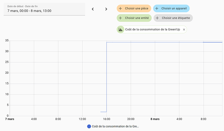The image size is (224, 131).
Task: Click the low line segment before 16:00
Action: point(104,112)
